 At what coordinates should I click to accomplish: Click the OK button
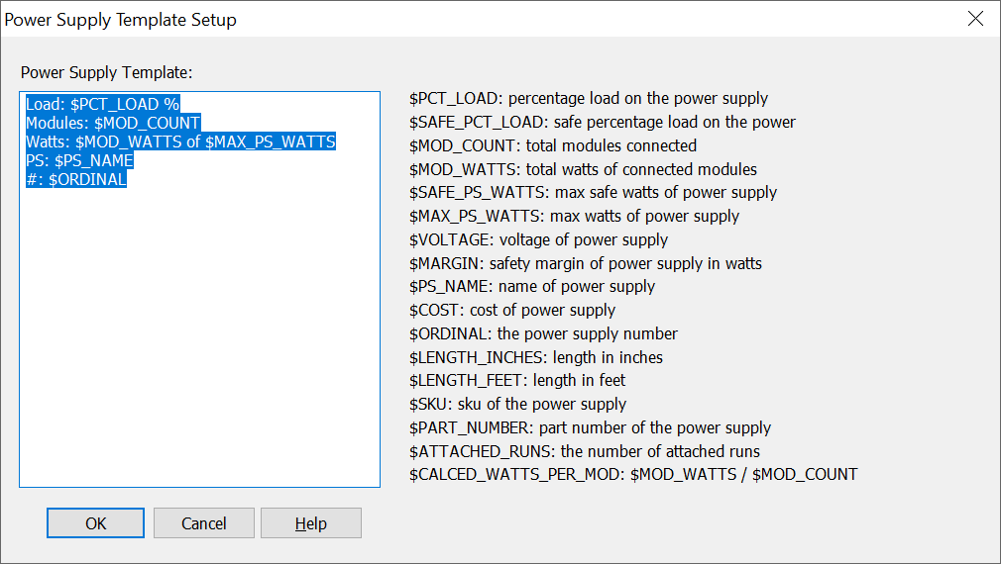click(x=95, y=523)
